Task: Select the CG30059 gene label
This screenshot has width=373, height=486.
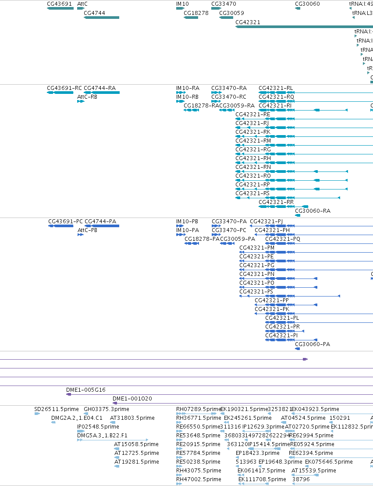Action: (231, 13)
